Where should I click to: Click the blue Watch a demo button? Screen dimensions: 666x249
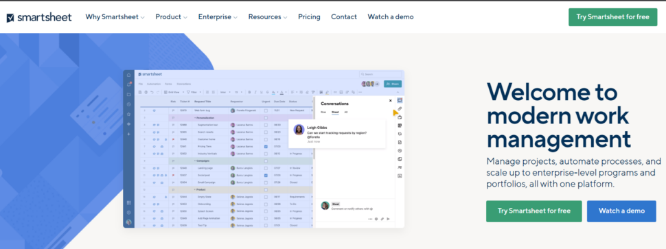pyautogui.click(x=621, y=211)
